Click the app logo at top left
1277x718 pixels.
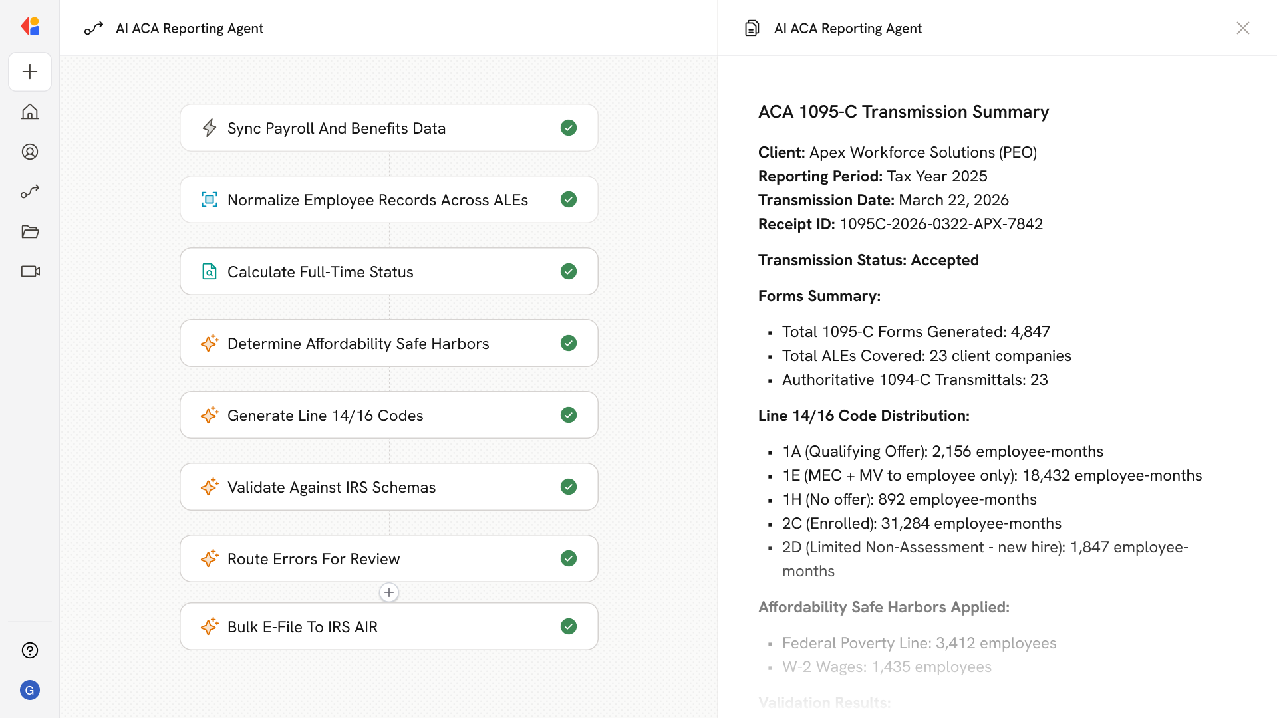tap(30, 27)
